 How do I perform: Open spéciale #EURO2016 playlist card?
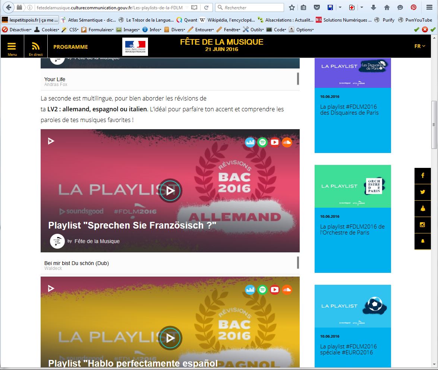[353, 326]
